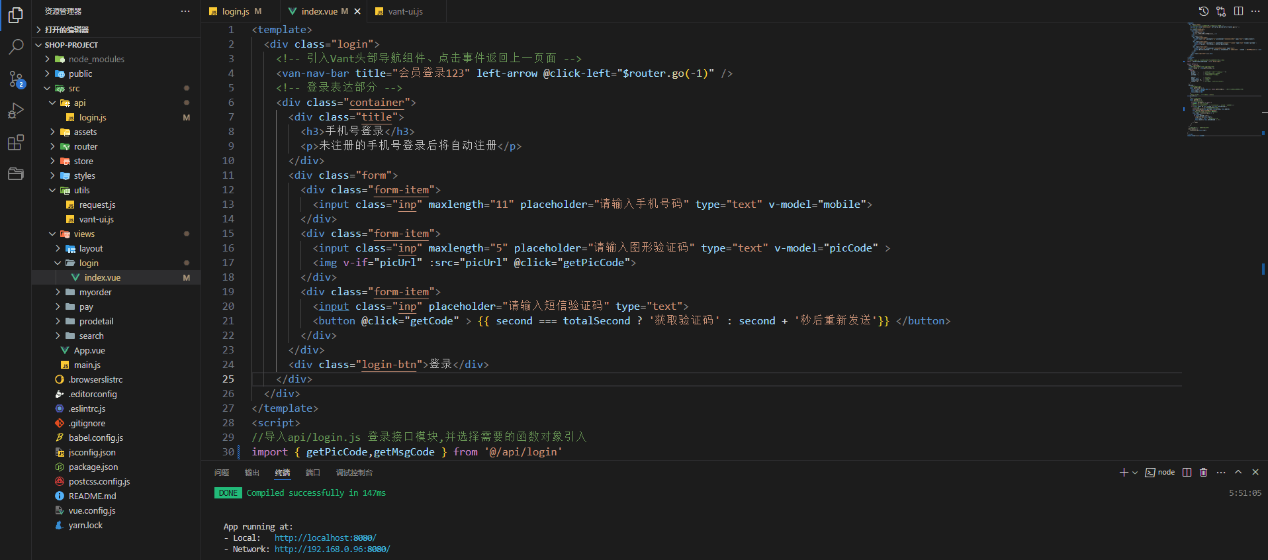
Task: Collapse the views folder
Action: pyautogui.click(x=84, y=234)
